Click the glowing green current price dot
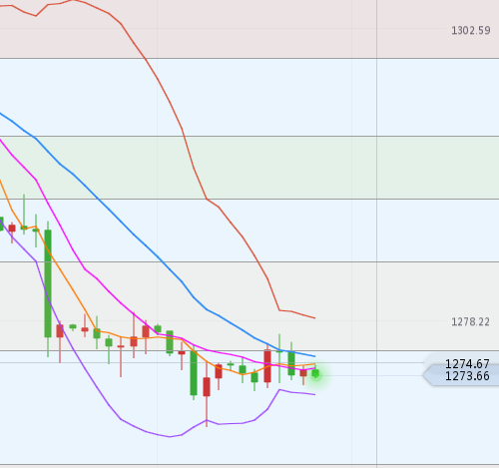 click(x=315, y=374)
